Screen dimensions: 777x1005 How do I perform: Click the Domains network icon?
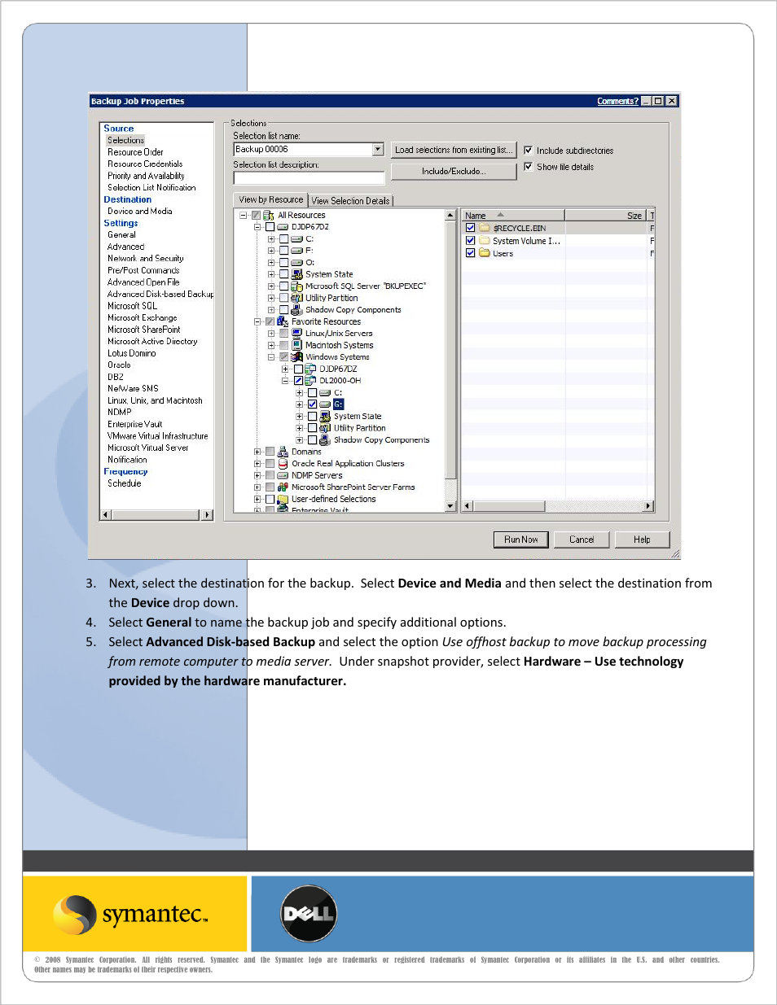[x=283, y=452]
